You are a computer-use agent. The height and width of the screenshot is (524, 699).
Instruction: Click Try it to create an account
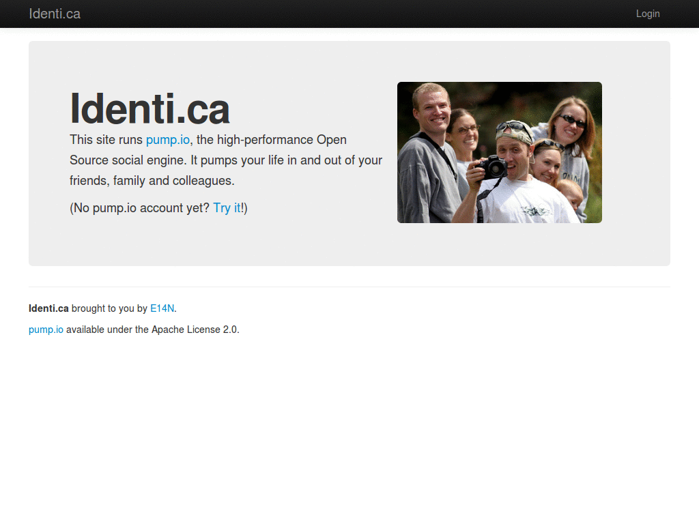coord(227,208)
